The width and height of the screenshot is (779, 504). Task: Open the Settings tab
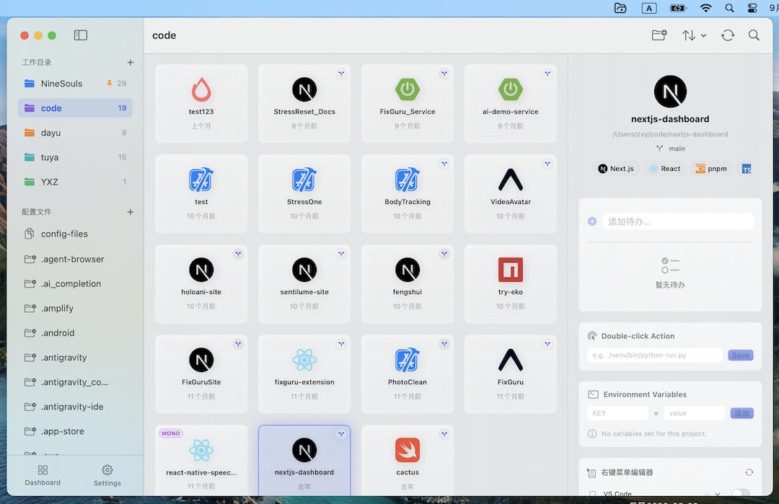click(107, 475)
